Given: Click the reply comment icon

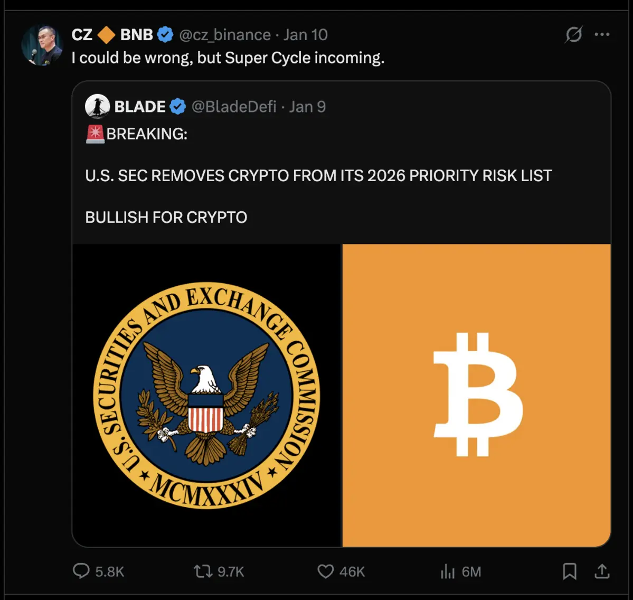Looking at the screenshot, I should coord(81,571).
